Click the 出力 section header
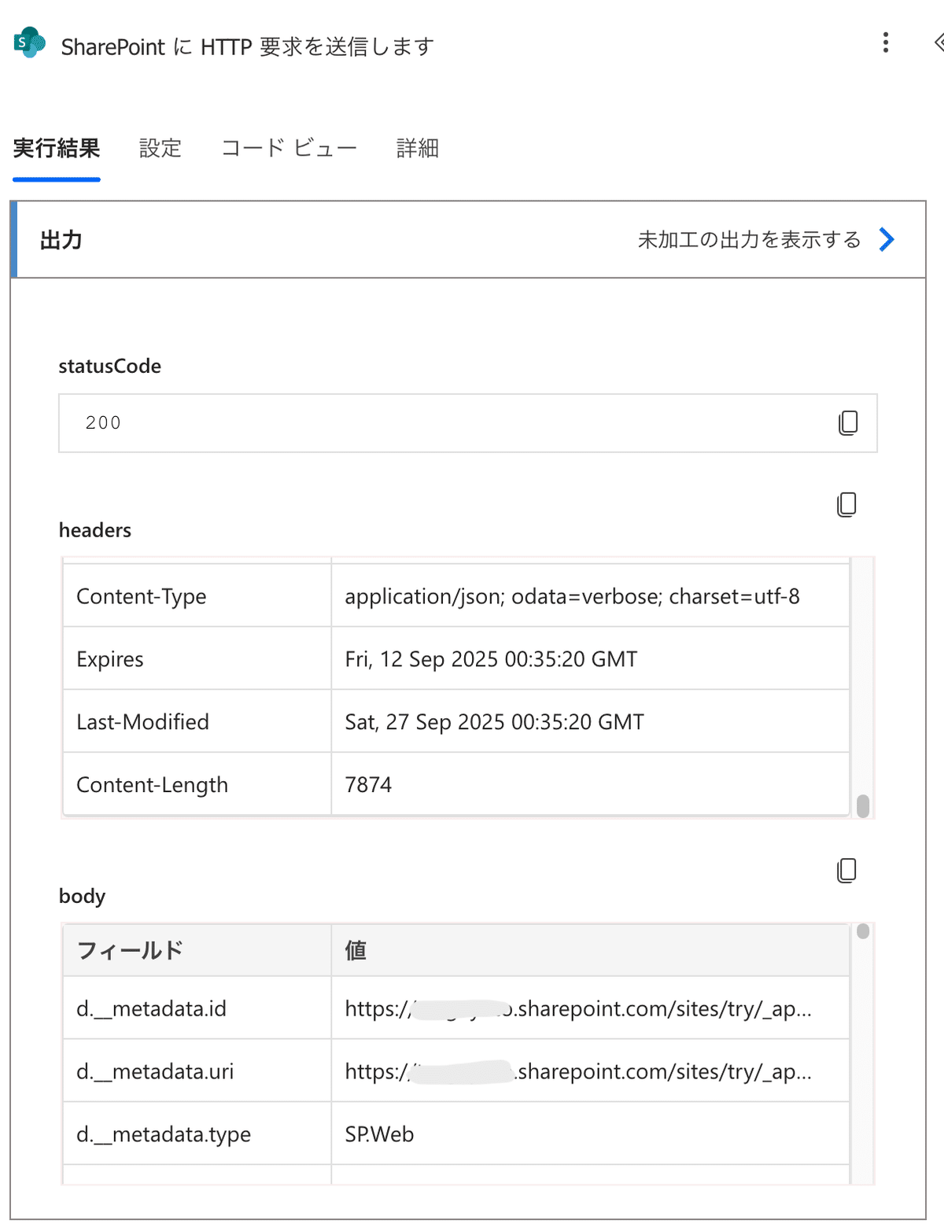944x1231 pixels. point(61,240)
